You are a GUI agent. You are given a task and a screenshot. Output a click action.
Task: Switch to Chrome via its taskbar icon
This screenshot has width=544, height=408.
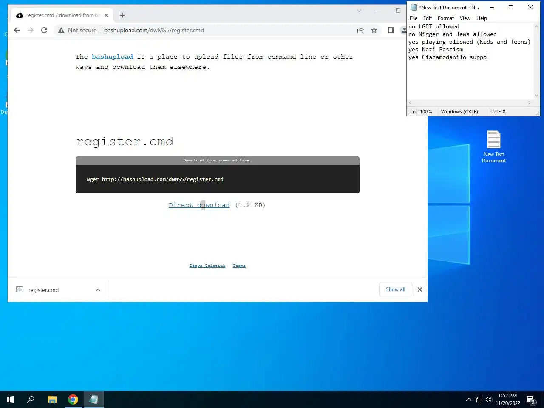point(73,399)
